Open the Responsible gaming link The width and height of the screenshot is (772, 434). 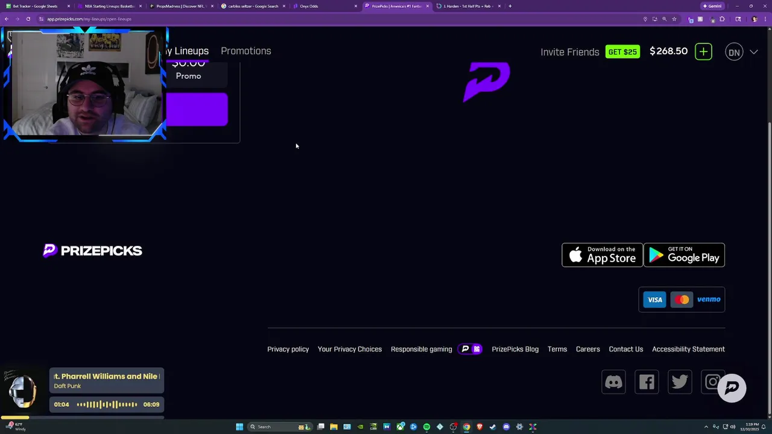click(421, 349)
